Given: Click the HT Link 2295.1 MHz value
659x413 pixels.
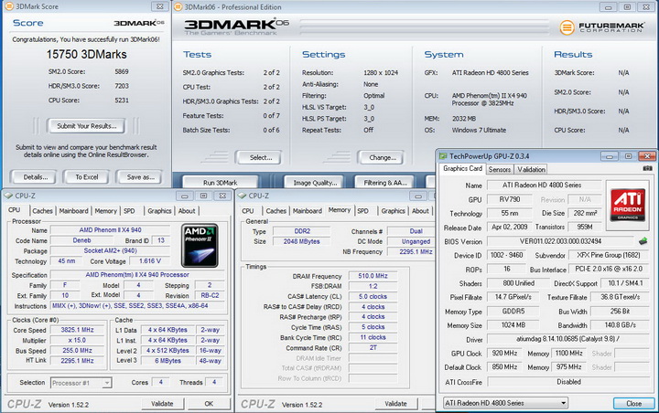Looking at the screenshot, I should pos(77,361).
